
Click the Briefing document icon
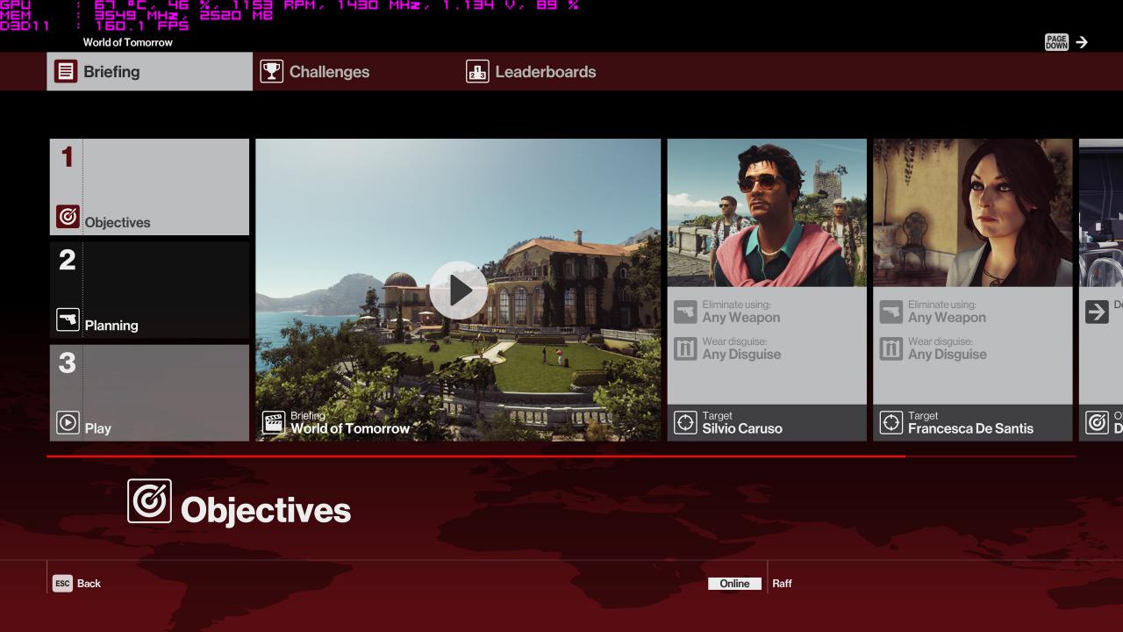click(x=66, y=72)
